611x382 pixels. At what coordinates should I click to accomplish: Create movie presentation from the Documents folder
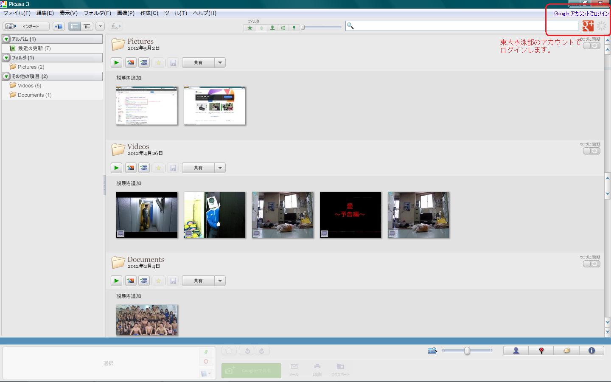(x=144, y=281)
